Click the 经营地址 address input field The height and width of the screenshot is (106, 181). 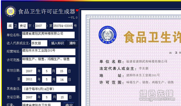pos(49,52)
